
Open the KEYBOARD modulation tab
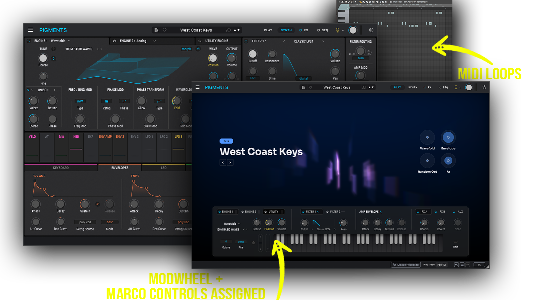[61, 168]
